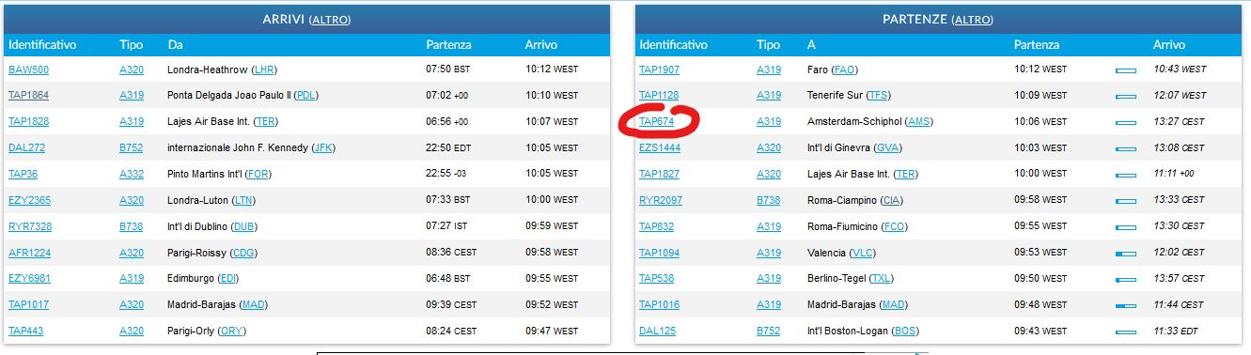1251x355 pixels.
Task: Click ALTRO link in the PARTENZE header
Action: coord(972,19)
